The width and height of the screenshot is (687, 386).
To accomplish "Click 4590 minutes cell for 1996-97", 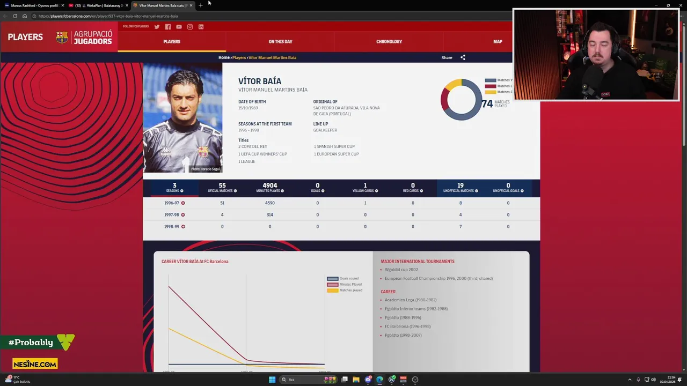I will [270, 203].
